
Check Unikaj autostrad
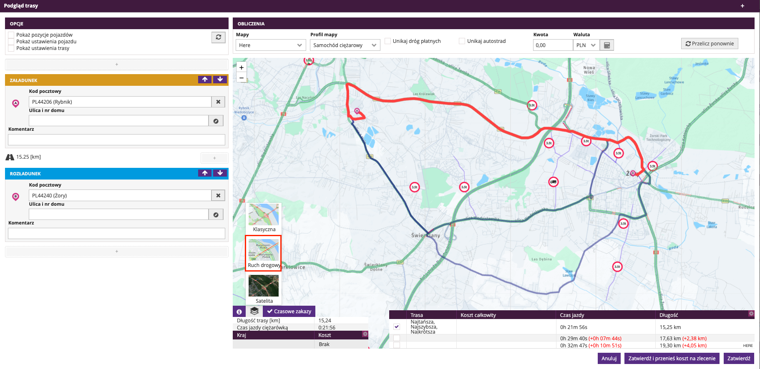462,41
